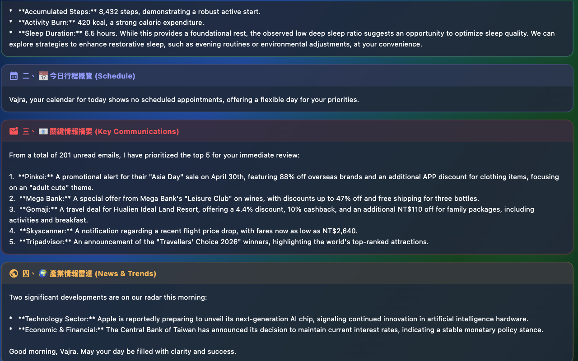Viewport: 578px width, 361px height.
Task: Click the calendar icon in the Schedule header
Action: pyautogui.click(x=14, y=76)
